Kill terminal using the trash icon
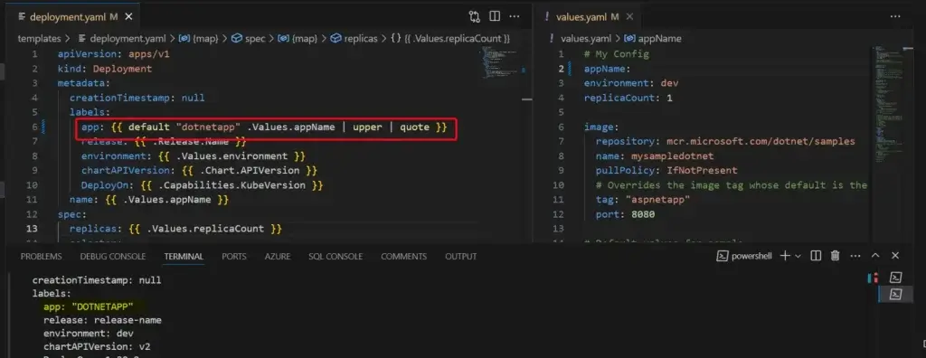The width and height of the screenshot is (926, 358). 835,256
